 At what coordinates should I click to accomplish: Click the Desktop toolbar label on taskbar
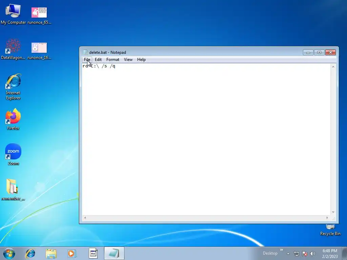tap(270, 253)
